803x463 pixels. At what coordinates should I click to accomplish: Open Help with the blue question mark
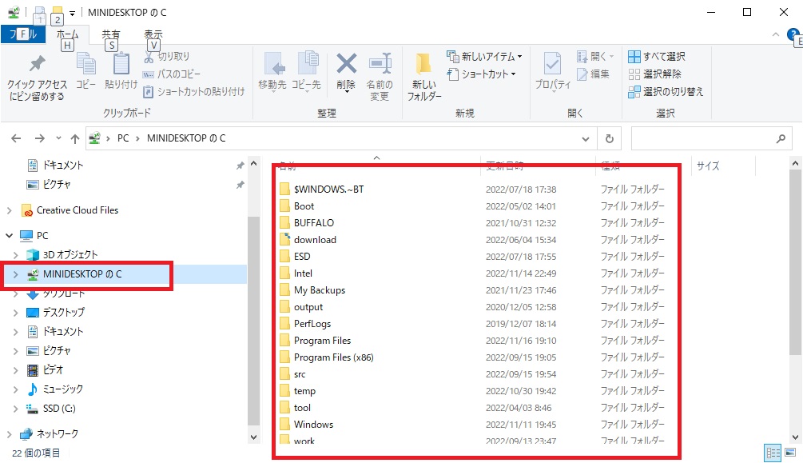coord(793,35)
